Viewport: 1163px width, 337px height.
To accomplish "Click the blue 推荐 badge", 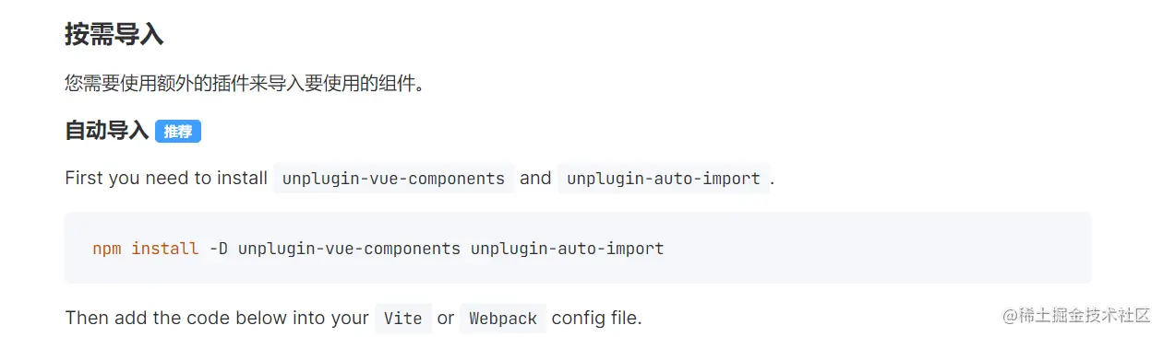I will 178,132.
